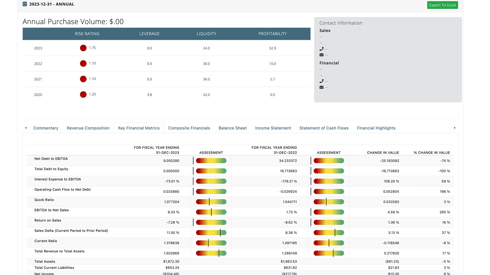Click the Quick Ratio 2023 assessment gauge
This screenshot has height=275, width=490.
click(x=211, y=202)
